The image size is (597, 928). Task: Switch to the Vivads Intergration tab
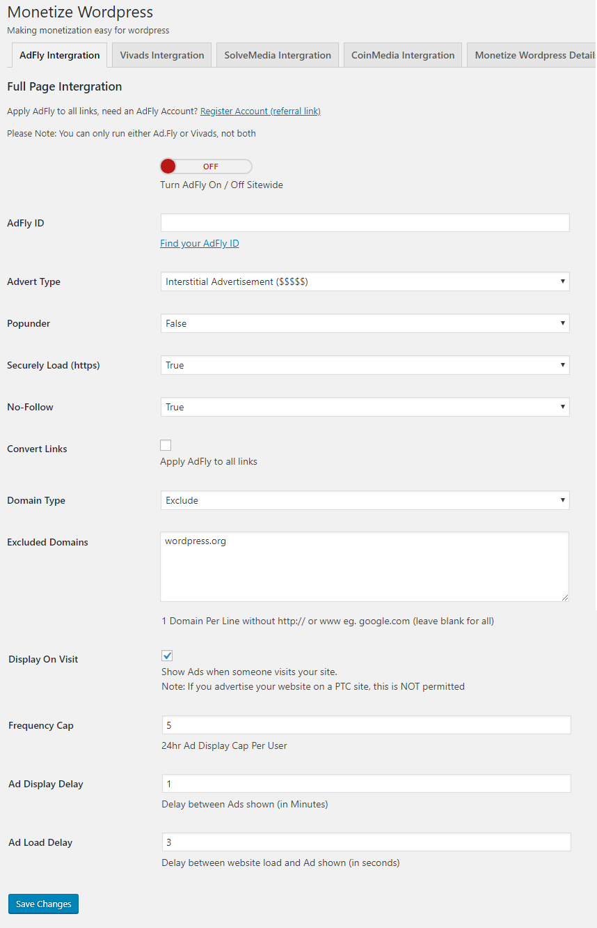point(162,55)
